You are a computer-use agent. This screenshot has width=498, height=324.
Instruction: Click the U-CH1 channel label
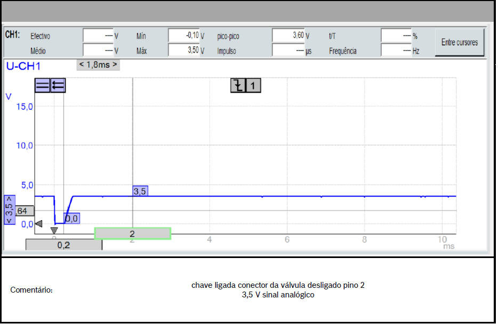tap(23, 67)
